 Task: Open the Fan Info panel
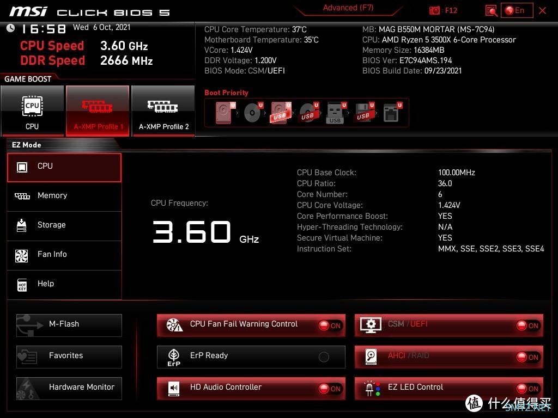click(x=64, y=255)
